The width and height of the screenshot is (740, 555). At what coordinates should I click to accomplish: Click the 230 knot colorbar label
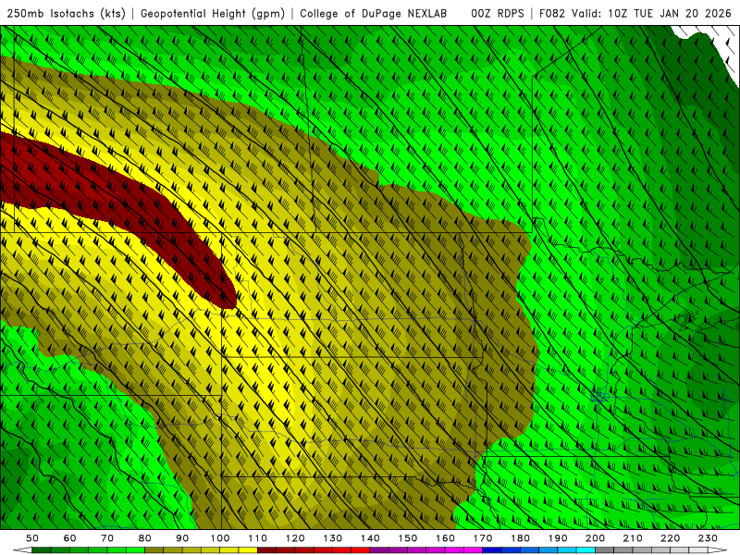(708, 538)
